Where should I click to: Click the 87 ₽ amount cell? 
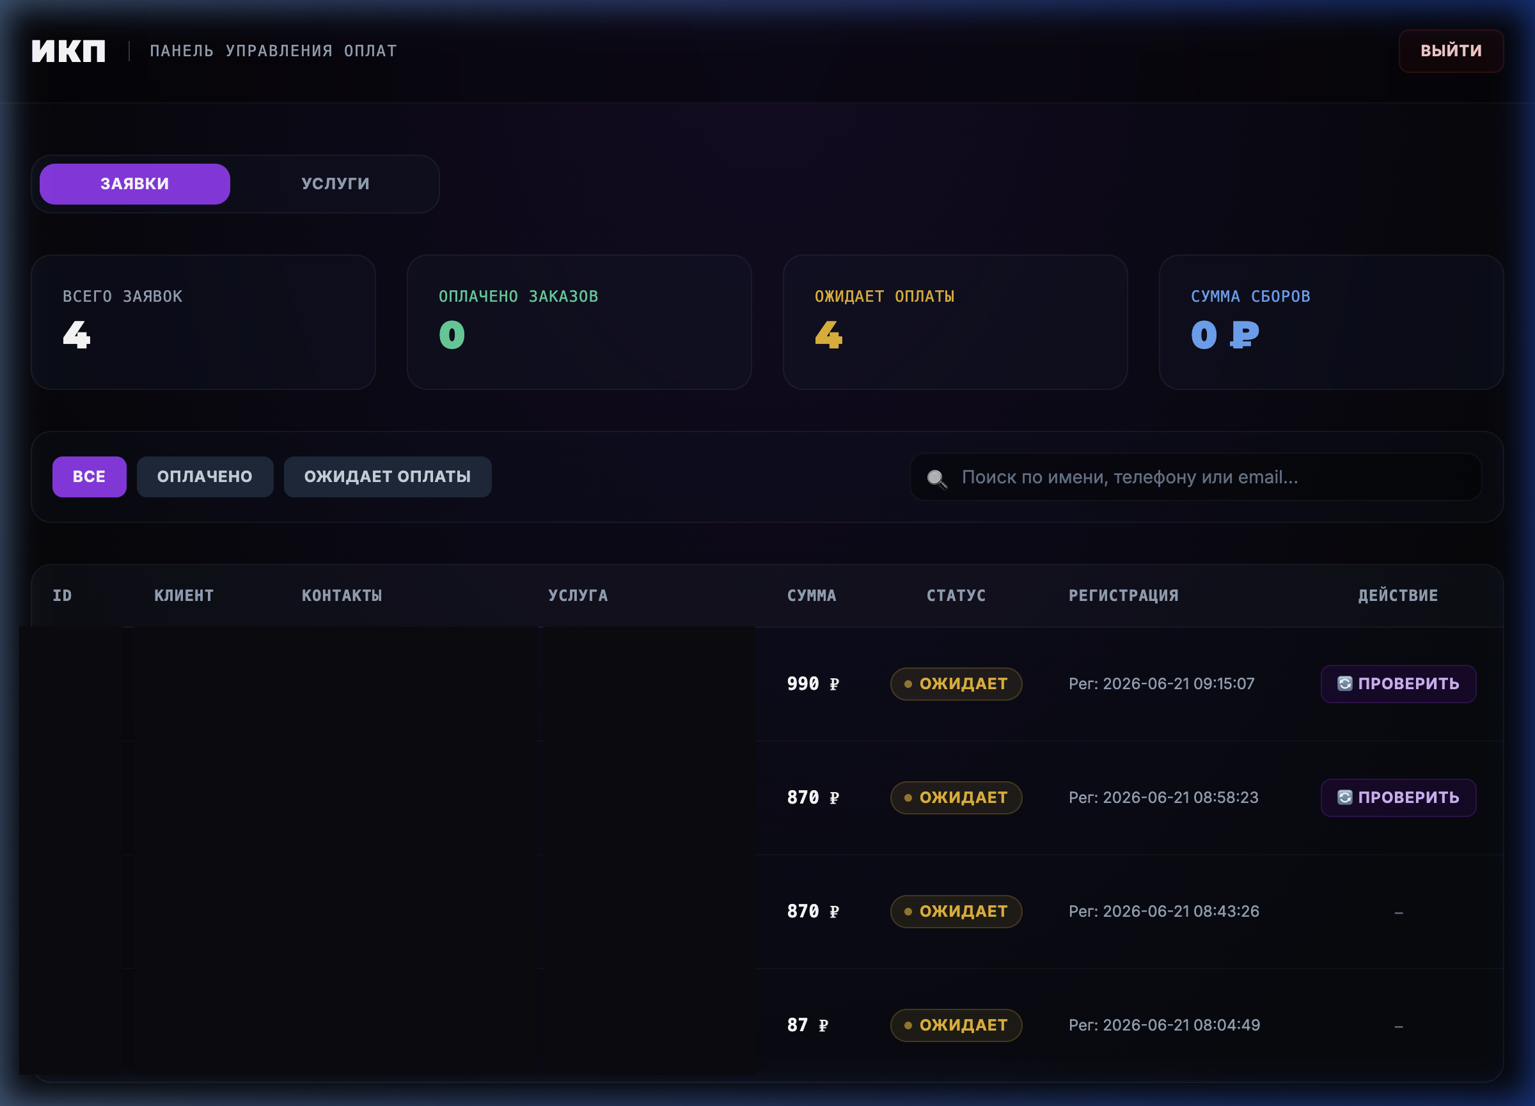[x=807, y=1024]
